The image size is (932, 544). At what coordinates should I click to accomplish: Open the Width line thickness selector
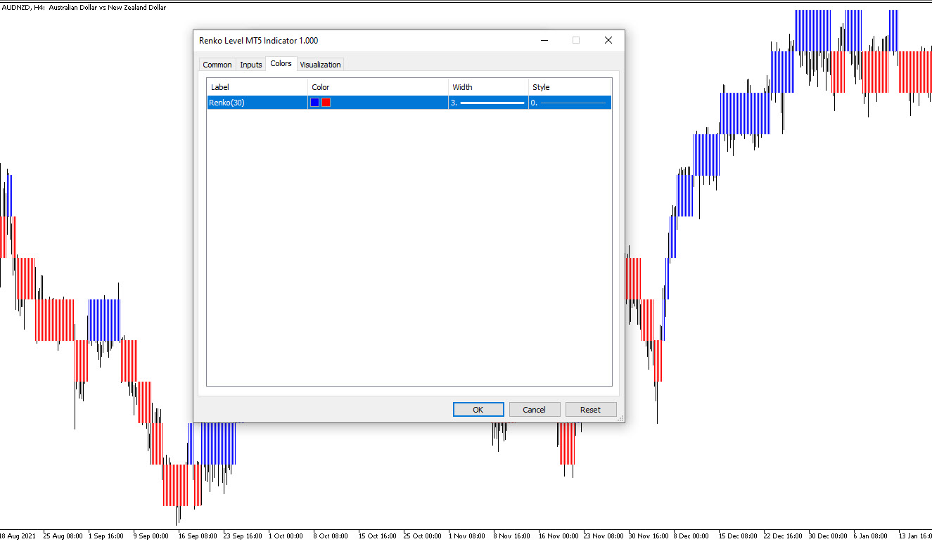489,103
